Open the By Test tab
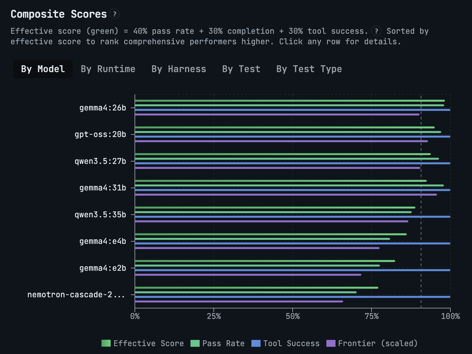The height and width of the screenshot is (354, 472). tap(241, 69)
